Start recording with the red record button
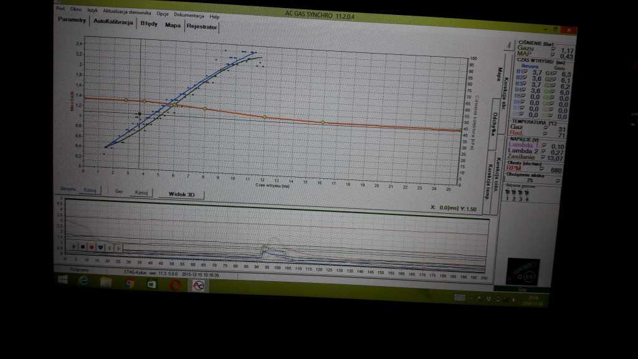638x359 pixels. point(91,247)
